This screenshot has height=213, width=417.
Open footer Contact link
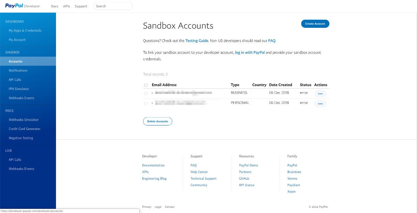point(170,207)
